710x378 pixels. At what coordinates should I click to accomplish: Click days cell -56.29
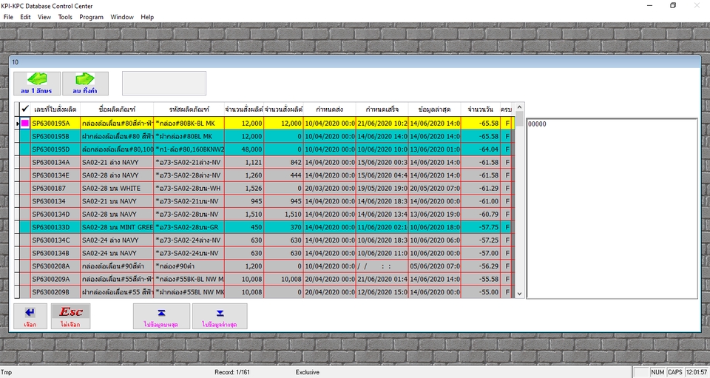(481, 266)
